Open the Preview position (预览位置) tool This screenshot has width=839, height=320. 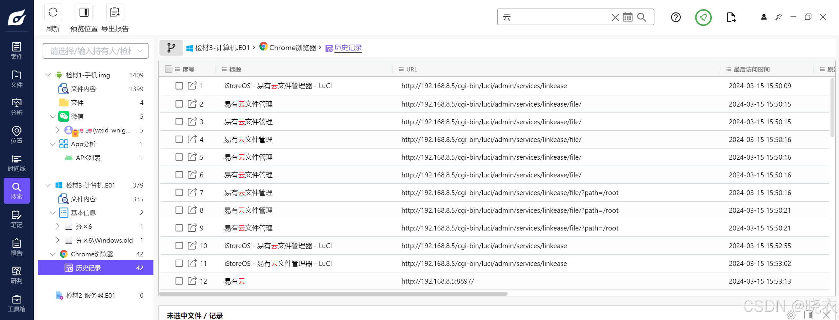click(84, 13)
